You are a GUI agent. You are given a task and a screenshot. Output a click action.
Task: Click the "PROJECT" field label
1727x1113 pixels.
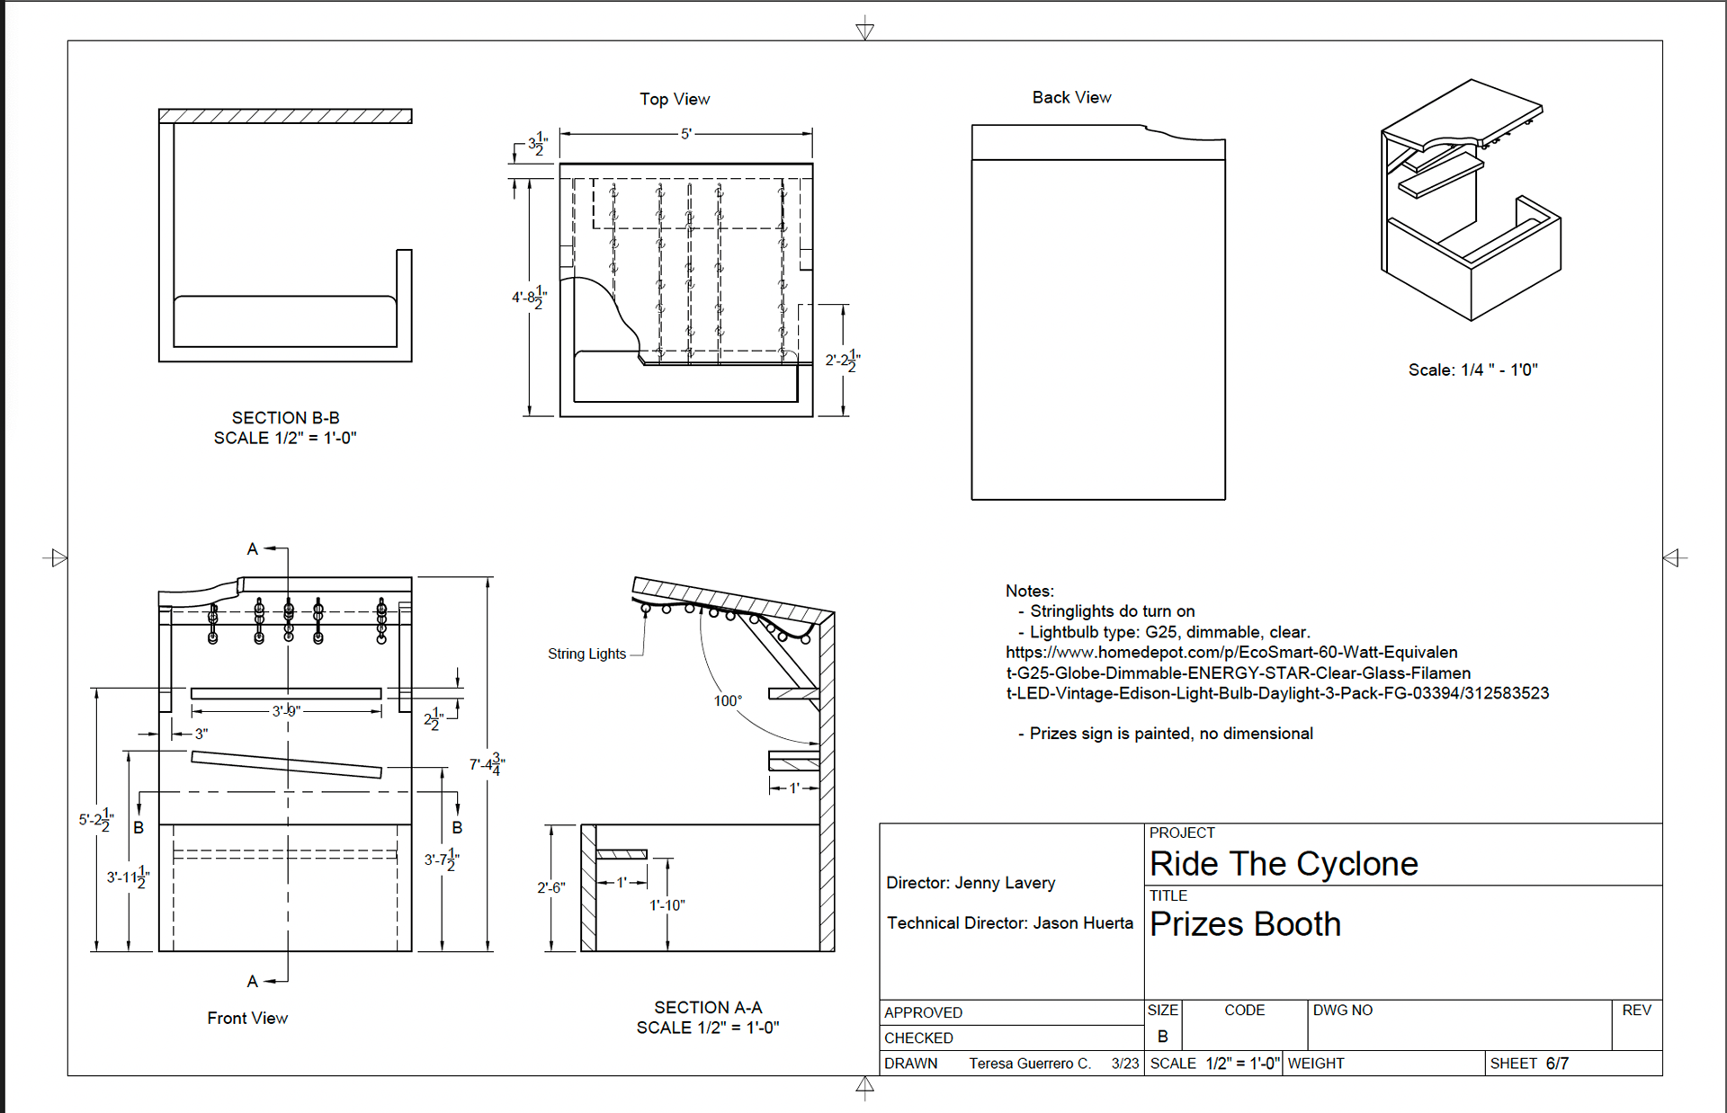pyautogui.click(x=1182, y=833)
